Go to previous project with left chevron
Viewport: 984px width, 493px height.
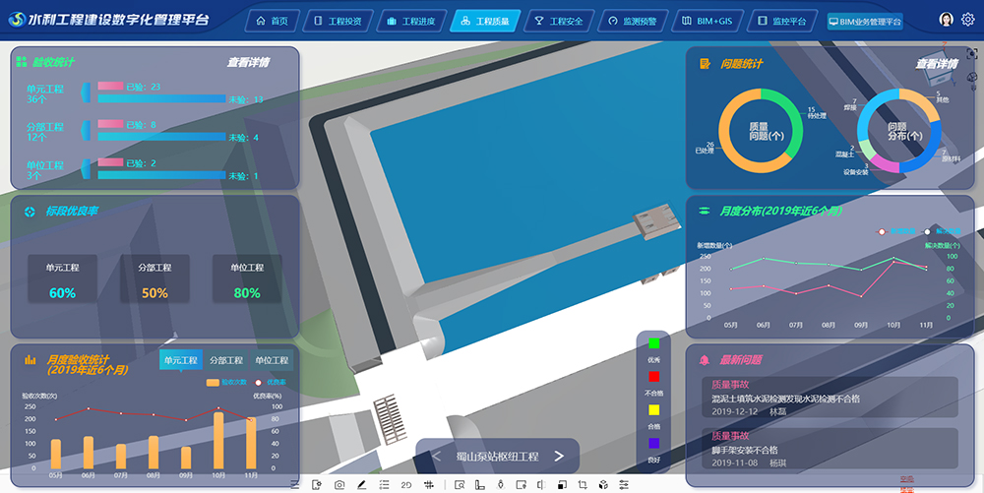pos(436,456)
